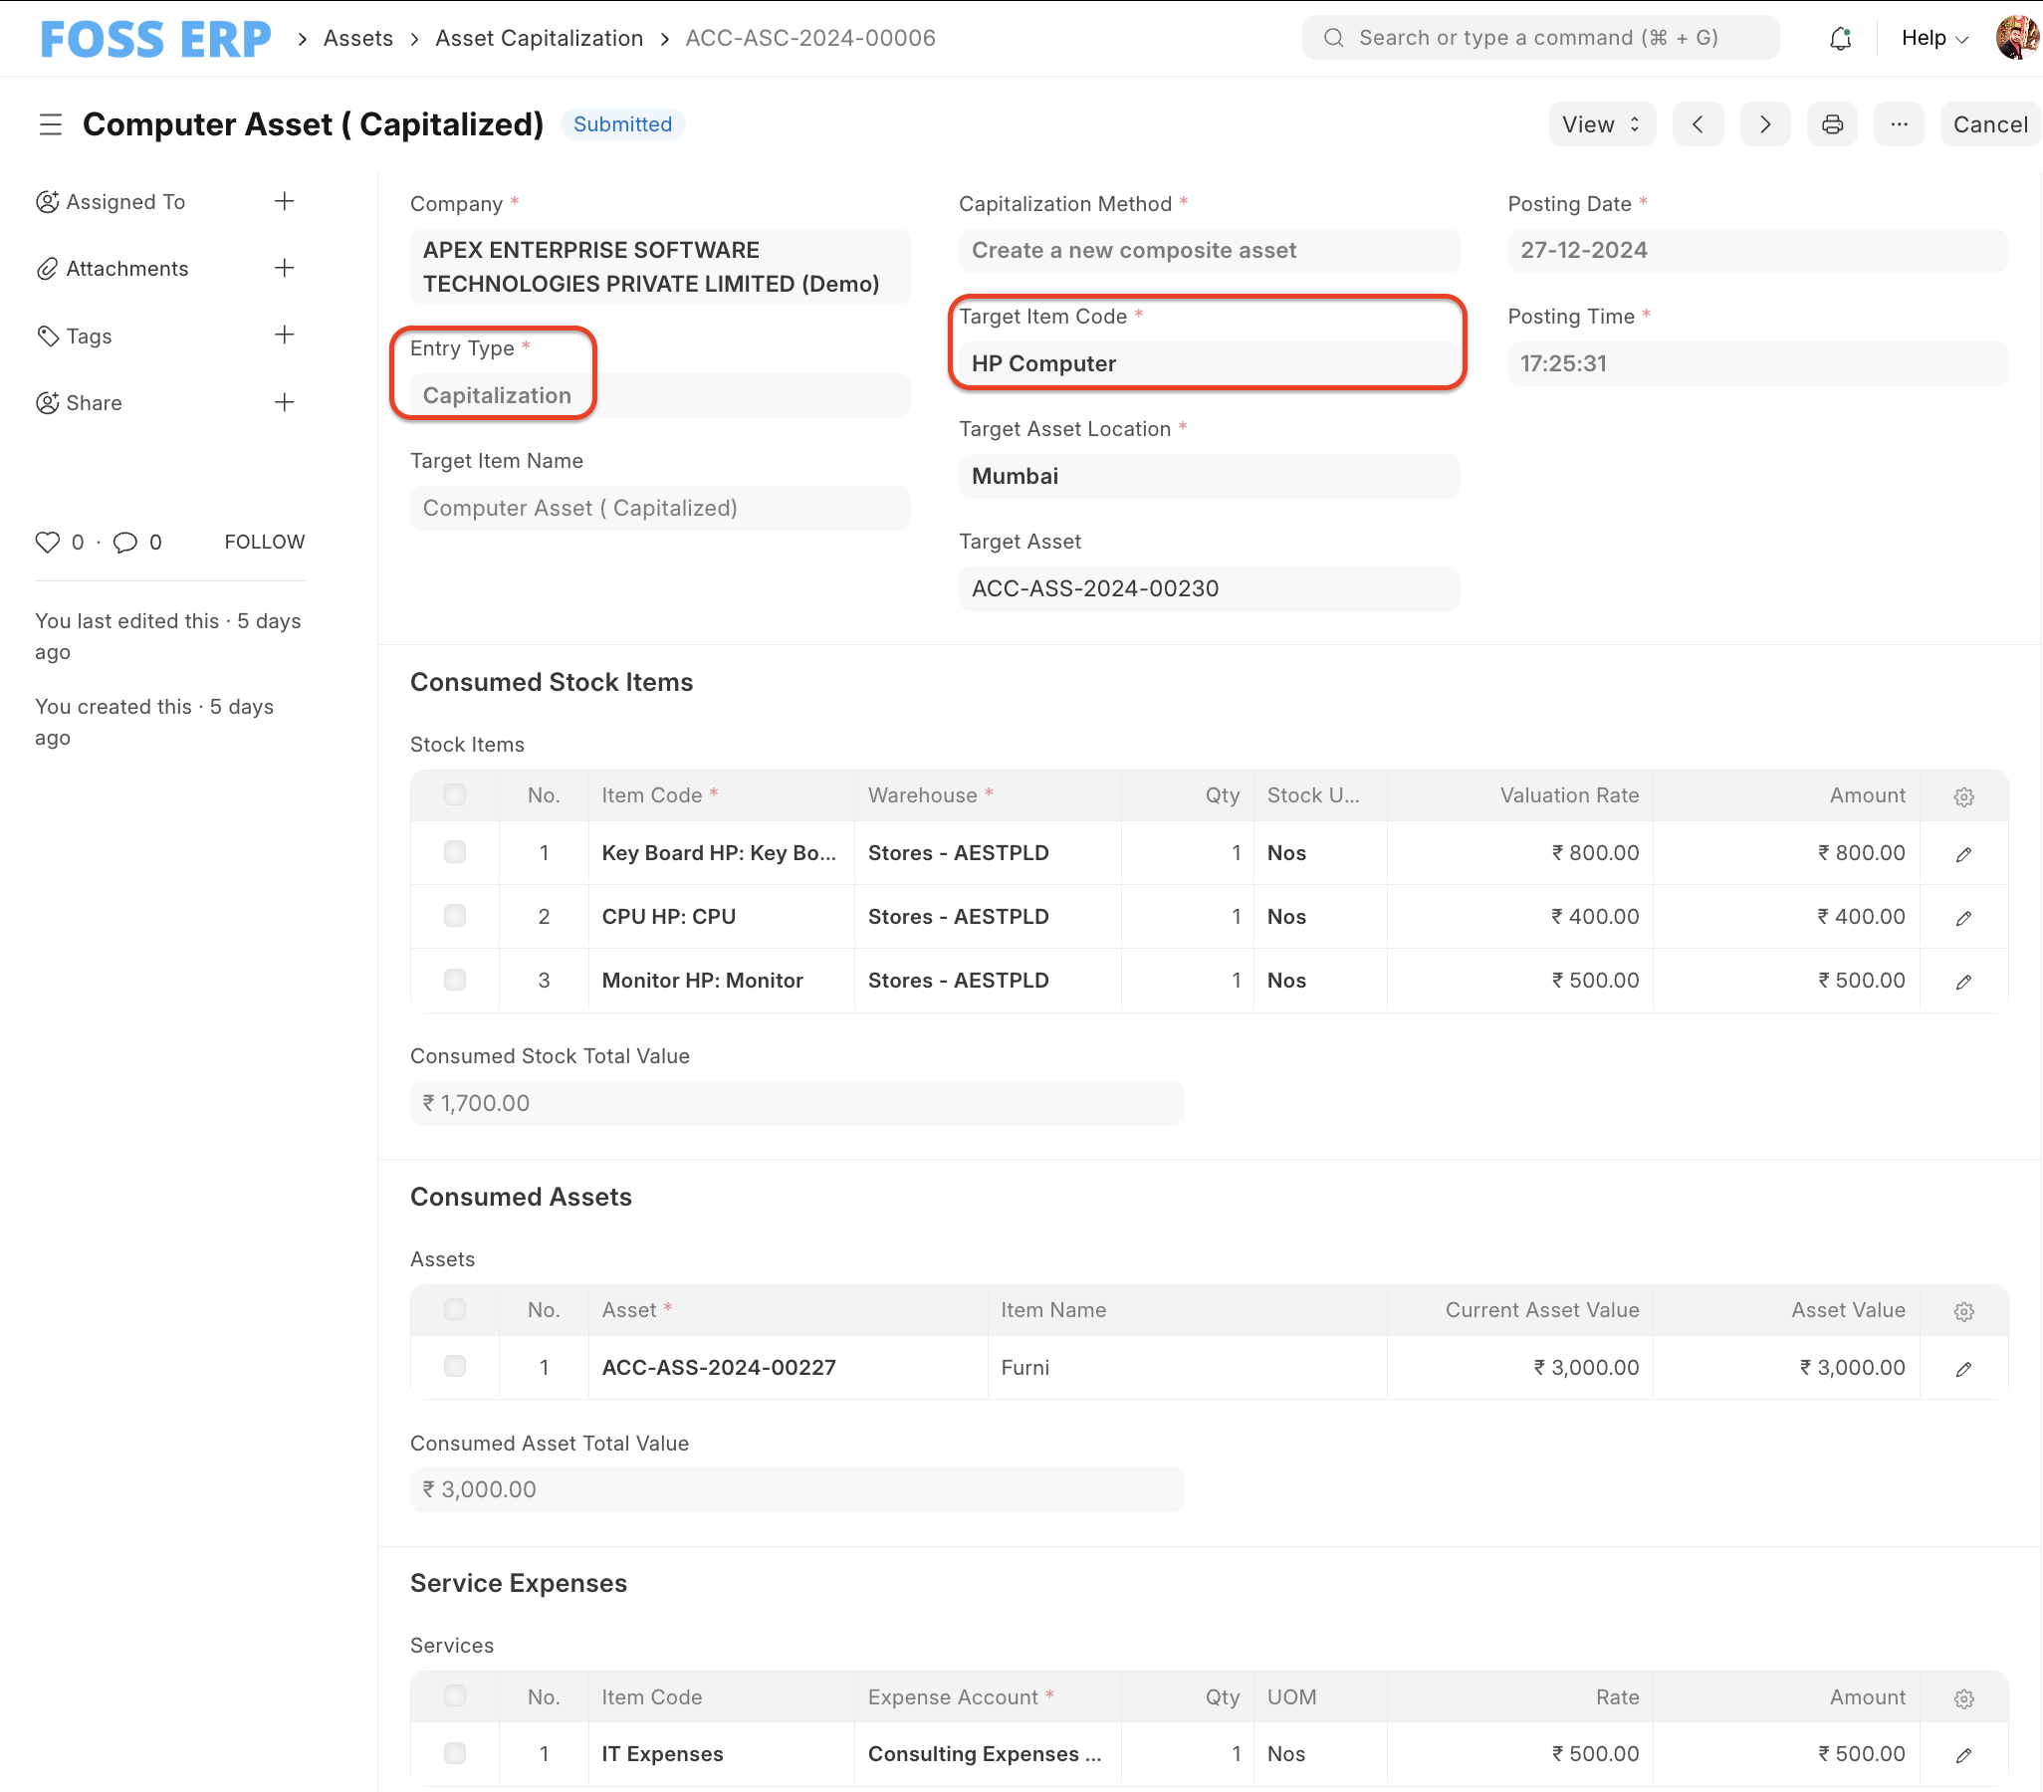
Task: Click the FOLLOW button
Action: tap(264, 542)
